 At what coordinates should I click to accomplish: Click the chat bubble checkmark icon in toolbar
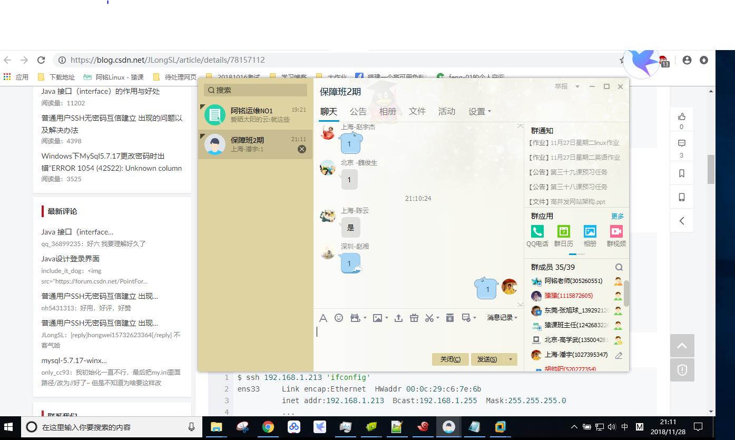click(x=466, y=318)
